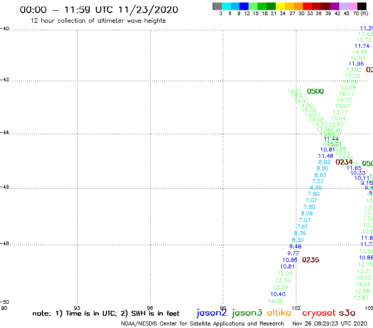Click the 13.12 wave height value
The width and height of the screenshot is (373, 328).
tap(364, 278)
